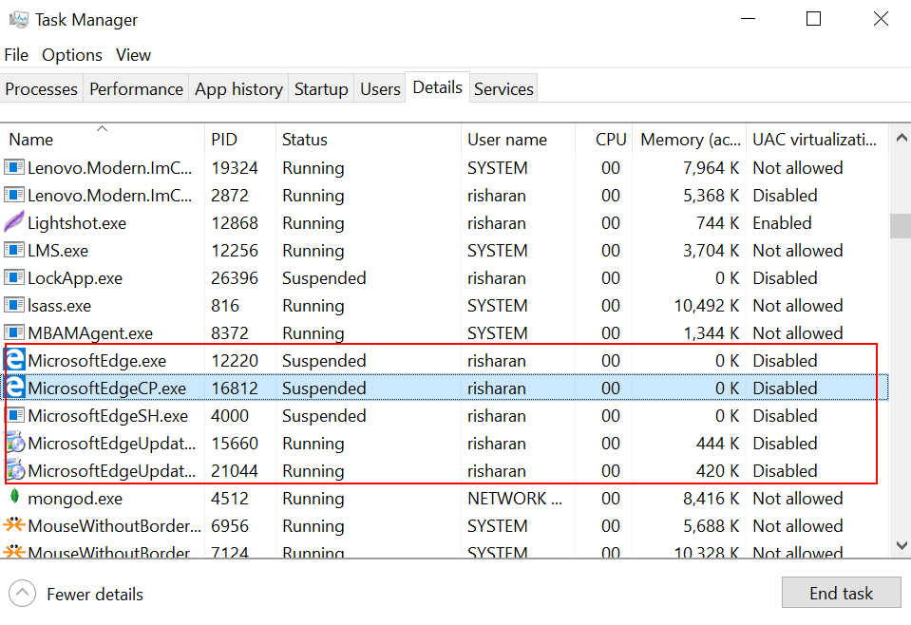Screen dimensions: 911x625
Task: Open the File menu
Action: point(16,55)
